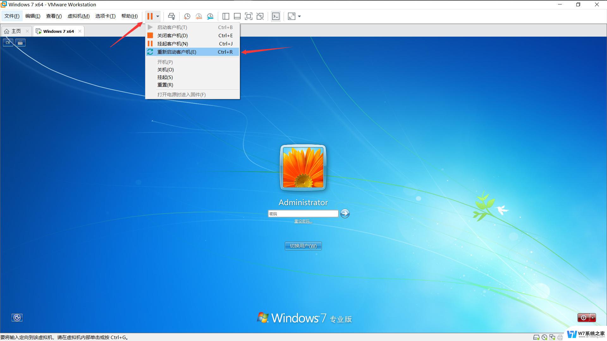
Task: Open the 文件(F) menu
Action: [12, 16]
